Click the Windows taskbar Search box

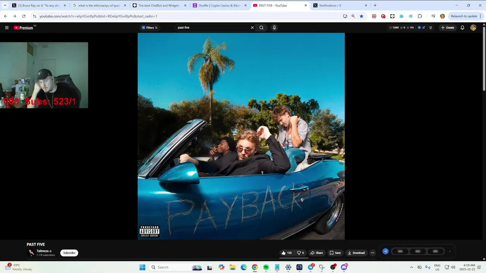tap(177, 267)
